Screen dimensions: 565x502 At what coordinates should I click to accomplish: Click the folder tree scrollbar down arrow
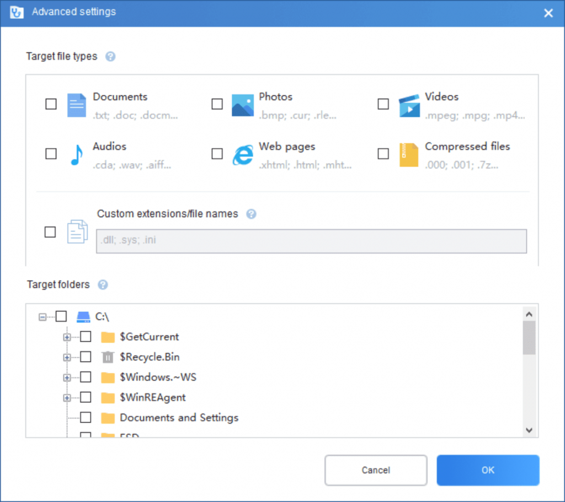pos(529,430)
